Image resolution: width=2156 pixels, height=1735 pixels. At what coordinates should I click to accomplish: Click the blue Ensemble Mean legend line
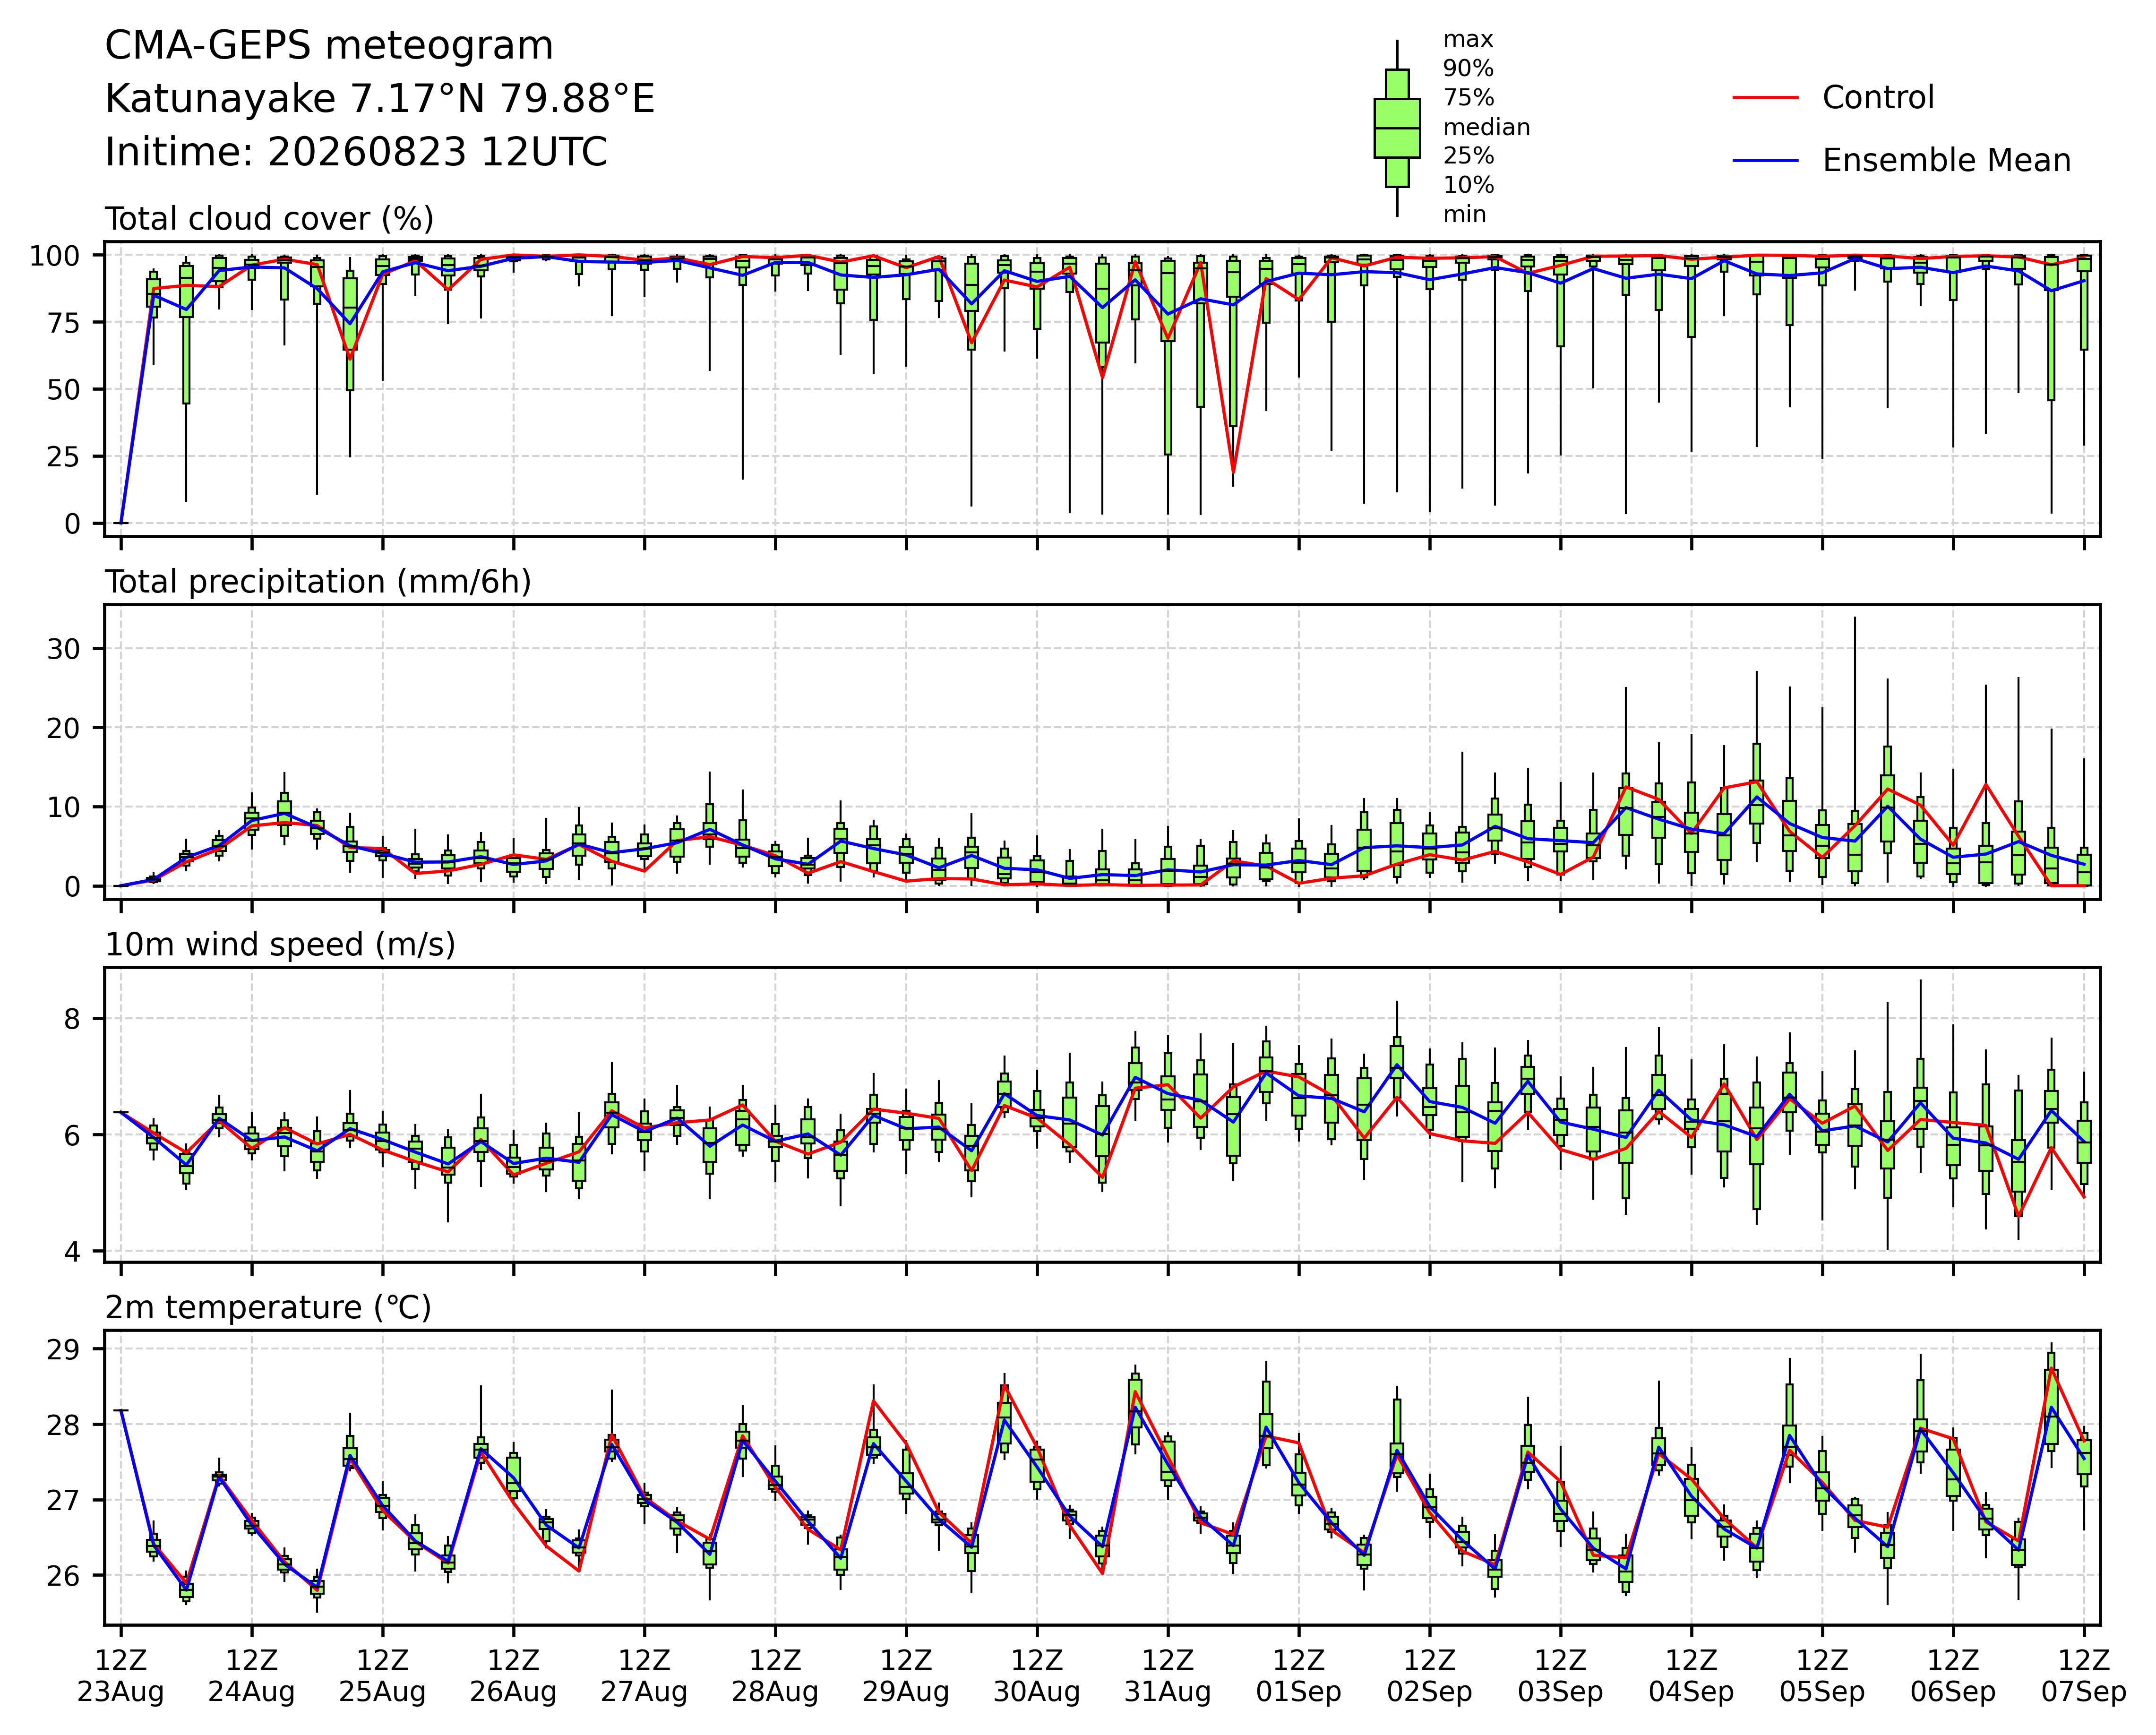coord(1765,161)
